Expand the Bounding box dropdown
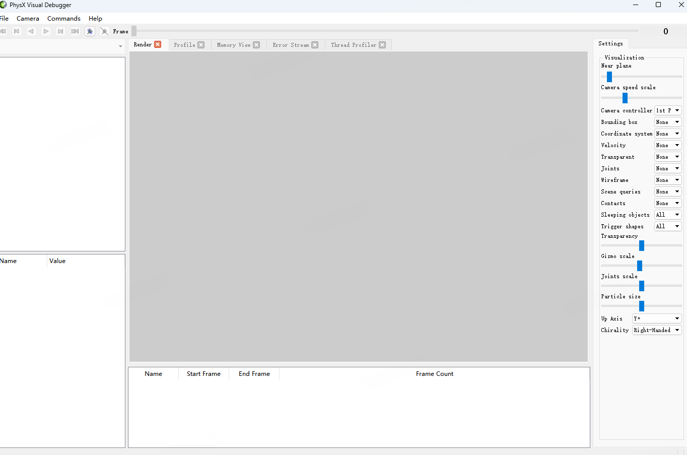 click(x=667, y=122)
